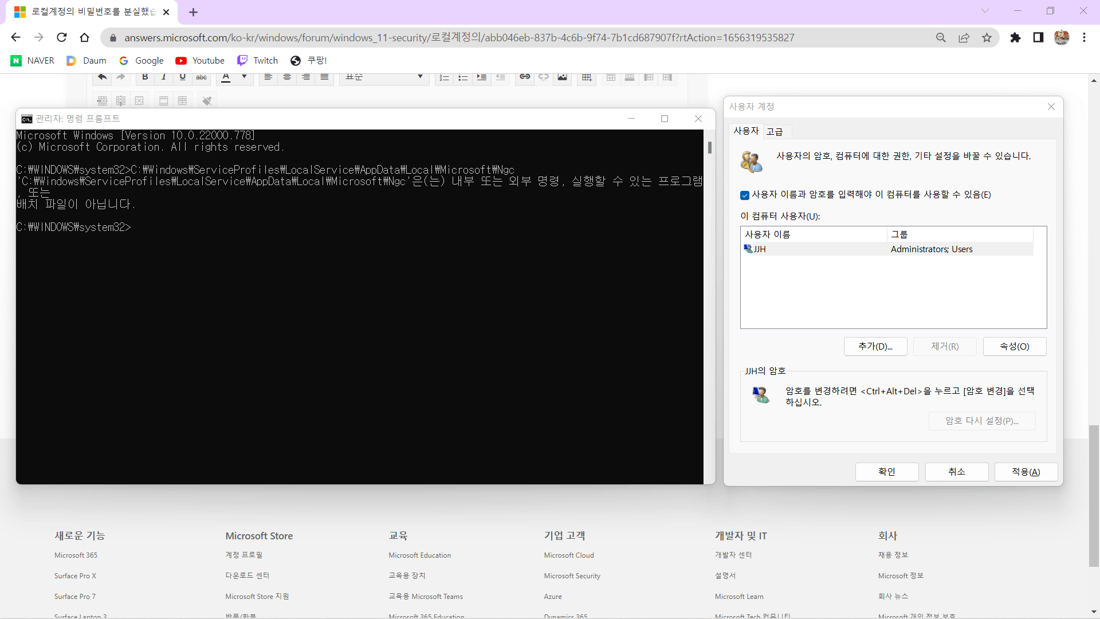Open the Chrome extensions puzzle icon
Screen dimensions: 1100x619
click(1015, 37)
